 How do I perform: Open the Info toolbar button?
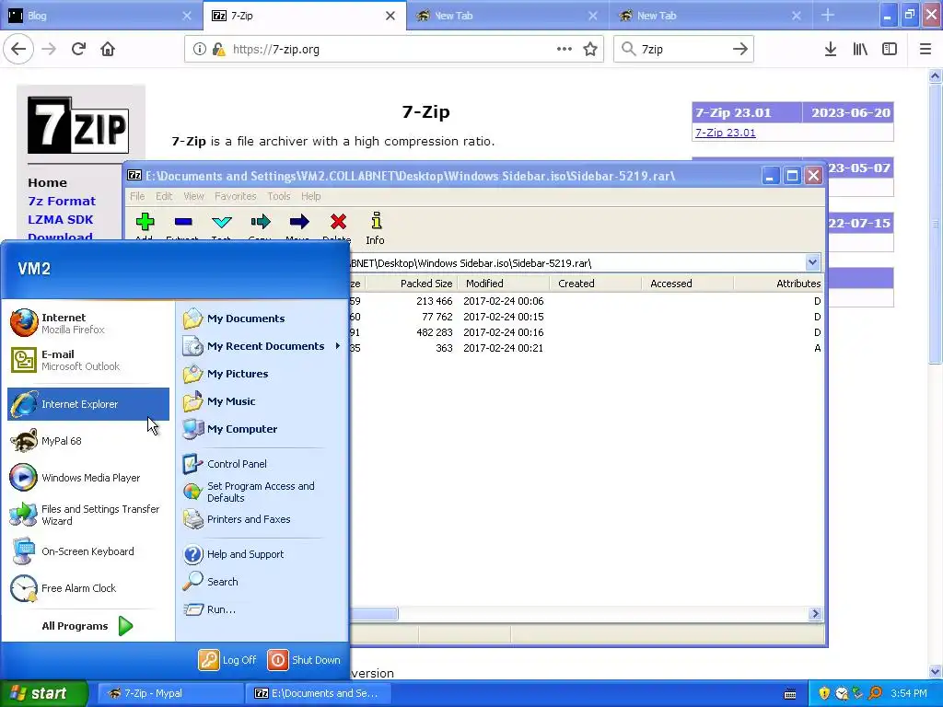pyautogui.click(x=376, y=228)
